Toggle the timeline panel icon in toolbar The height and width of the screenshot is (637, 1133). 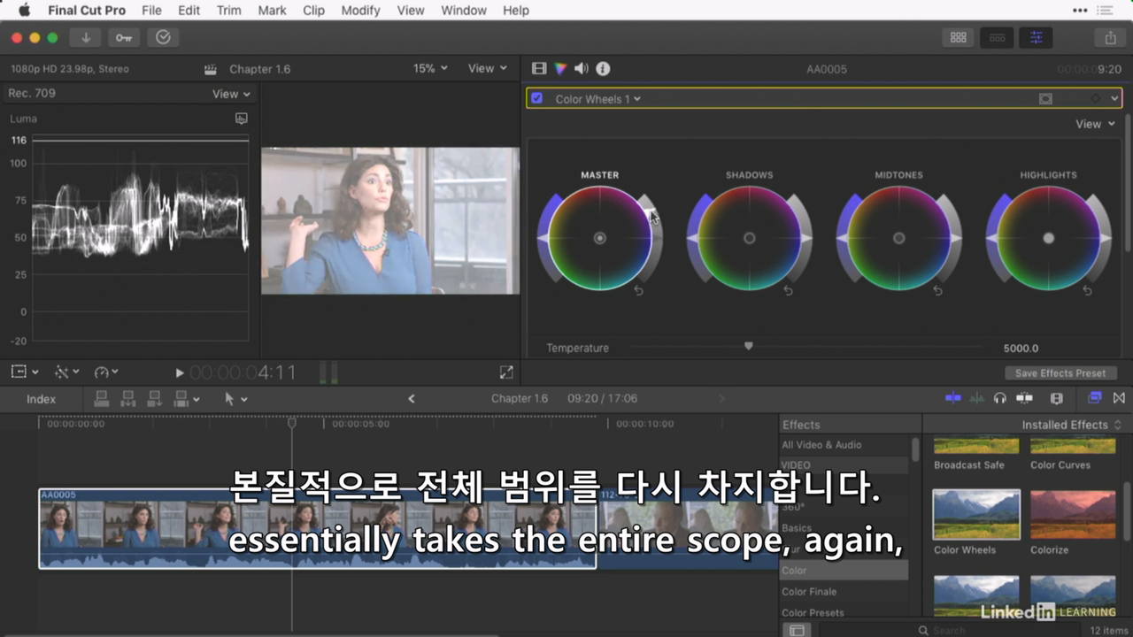(997, 37)
